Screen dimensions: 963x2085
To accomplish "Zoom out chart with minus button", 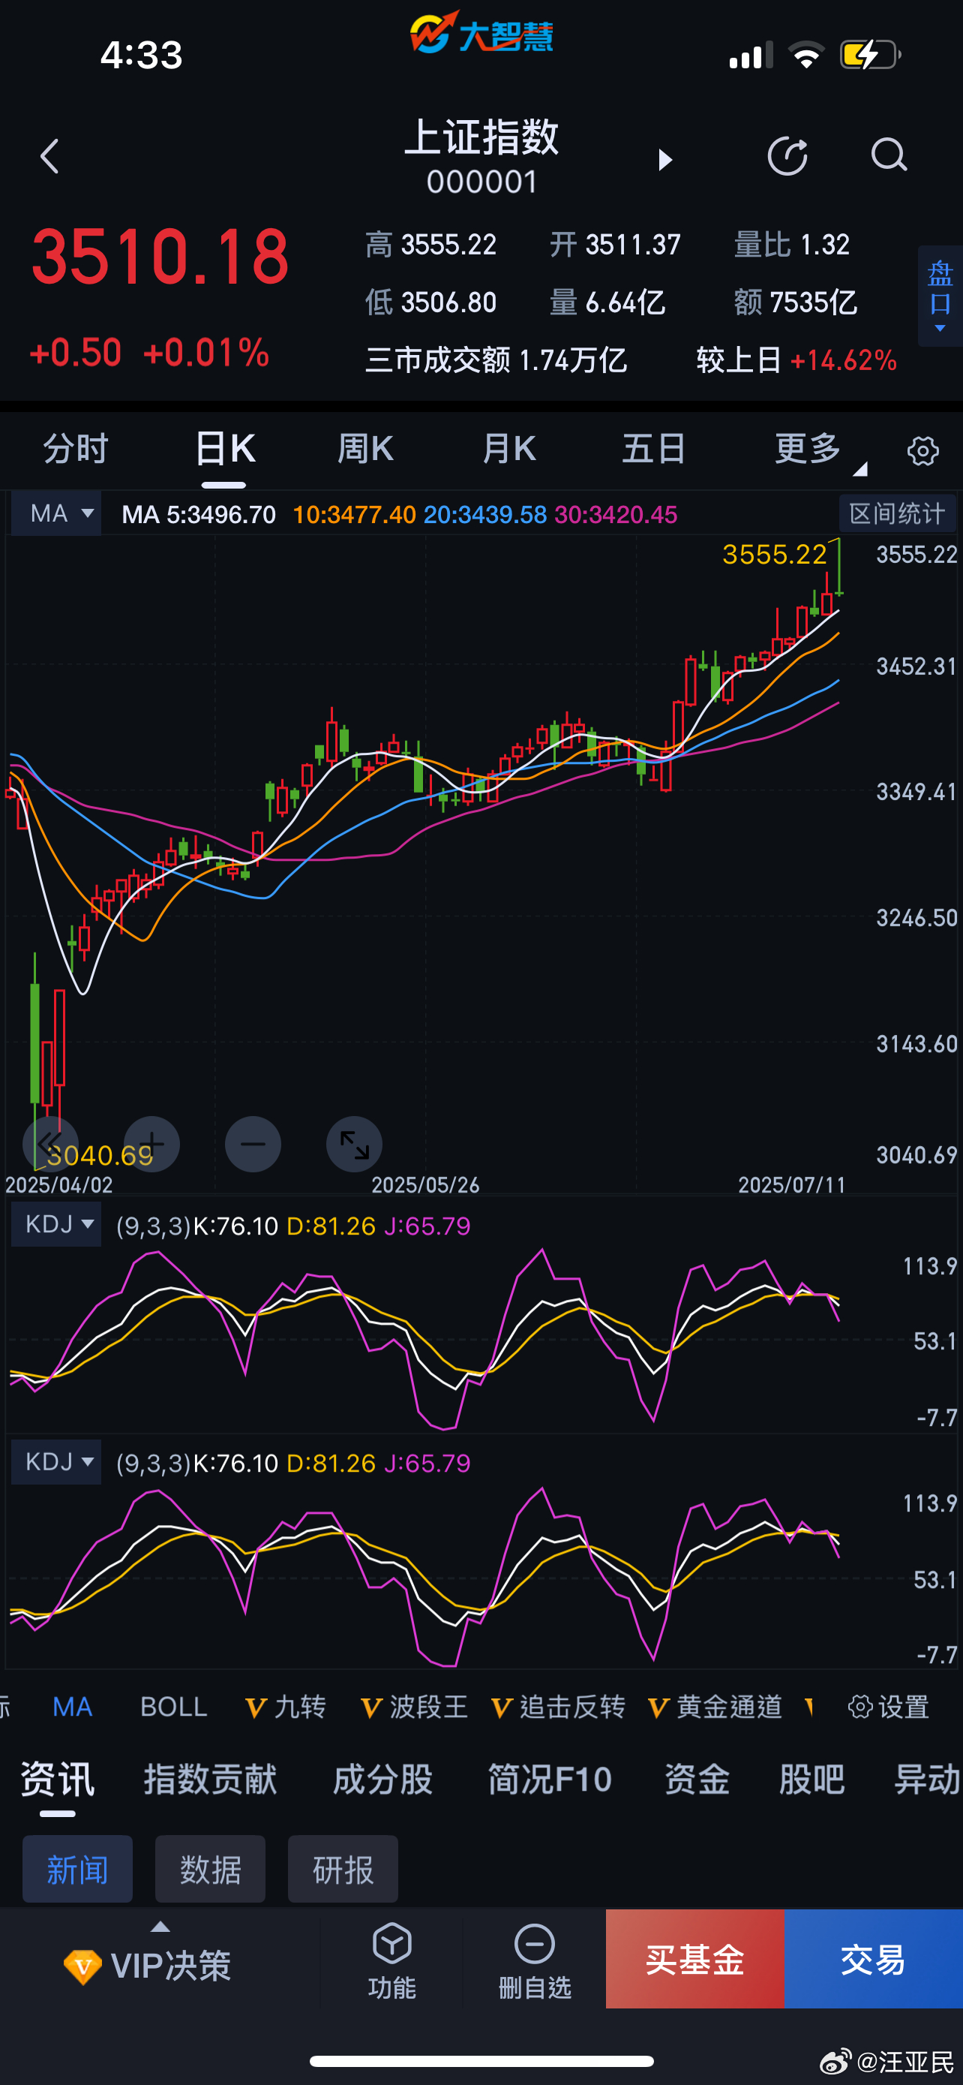I will pos(253,1144).
